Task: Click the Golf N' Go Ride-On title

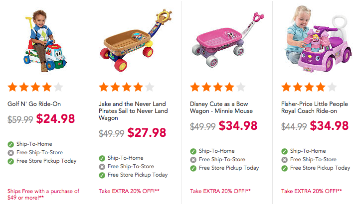Action: 34,104
